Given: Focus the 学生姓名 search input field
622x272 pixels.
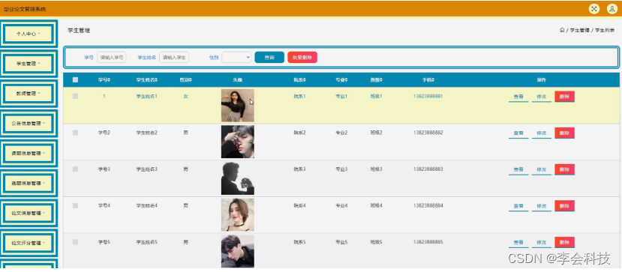Looking at the screenshot, I should pos(174,58).
